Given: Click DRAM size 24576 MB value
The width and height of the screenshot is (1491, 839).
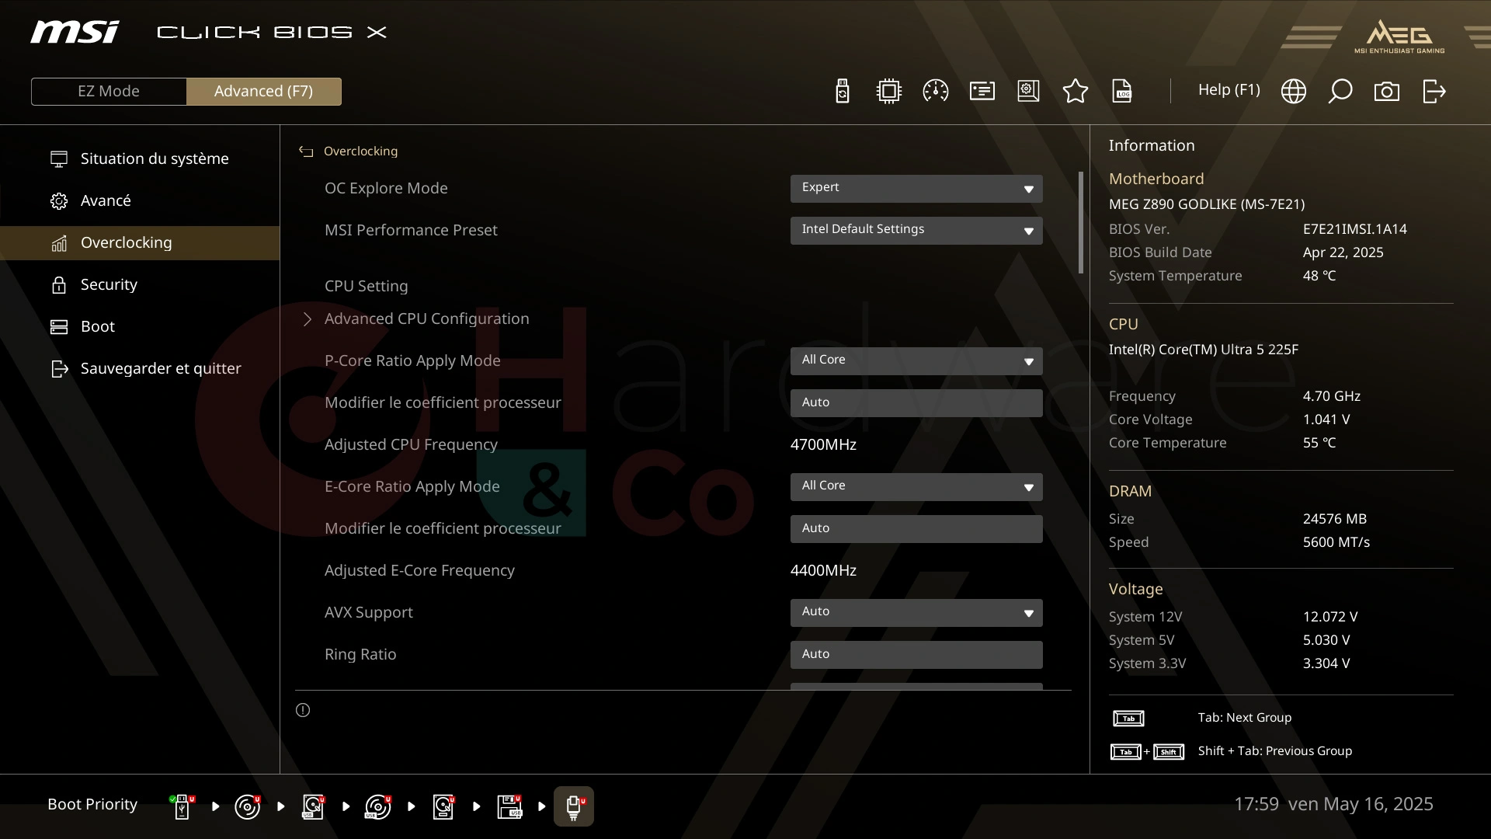Looking at the screenshot, I should click(x=1334, y=519).
